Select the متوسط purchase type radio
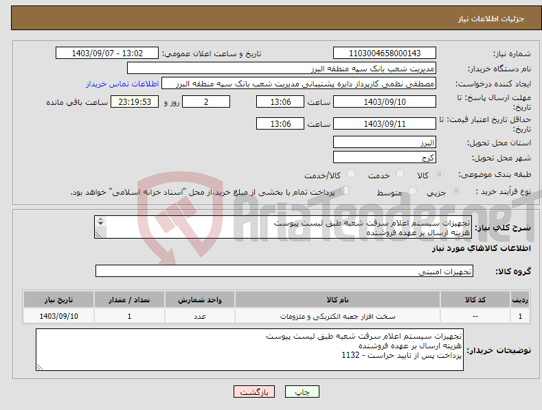 point(412,191)
